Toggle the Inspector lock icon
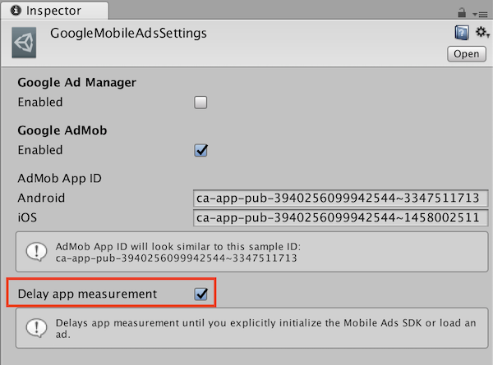 point(462,13)
